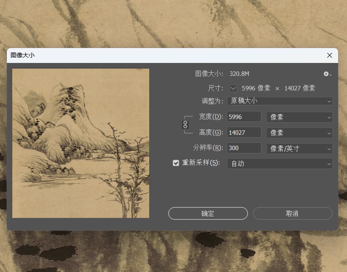Open the 尺寸 units dropdown arrow
The height and width of the screenshot is (272, 347).
233,88
